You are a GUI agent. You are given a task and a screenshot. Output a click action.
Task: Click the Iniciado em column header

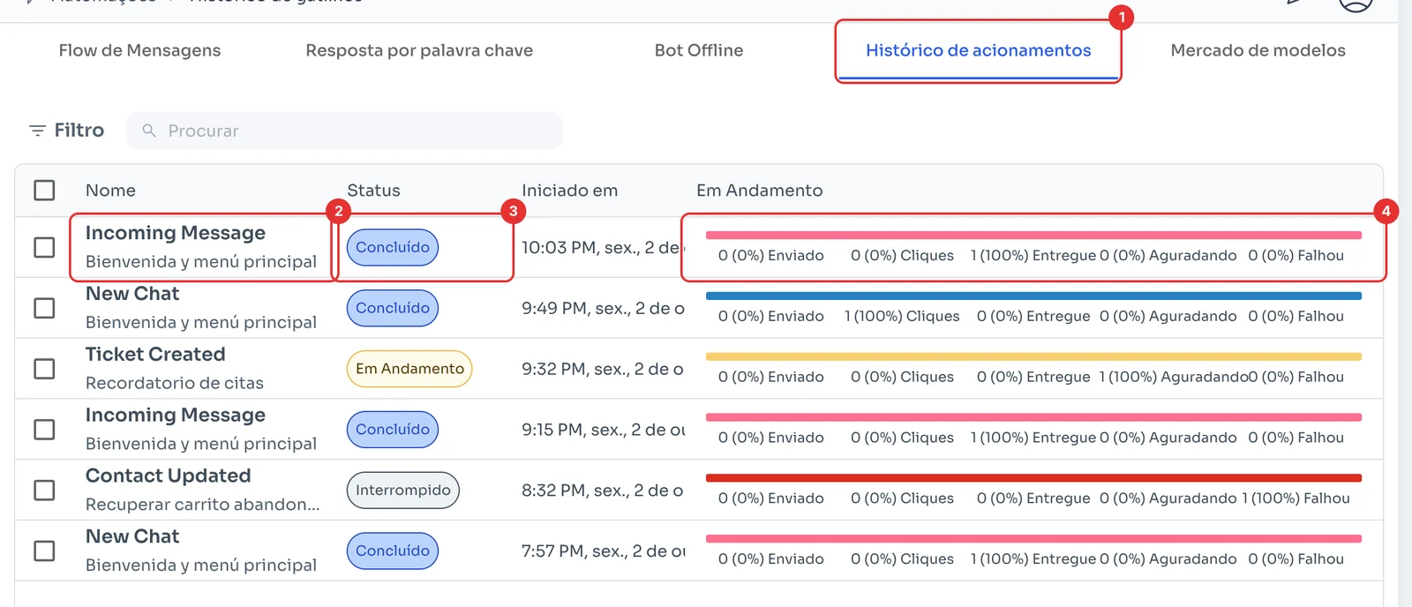[569, 191]
